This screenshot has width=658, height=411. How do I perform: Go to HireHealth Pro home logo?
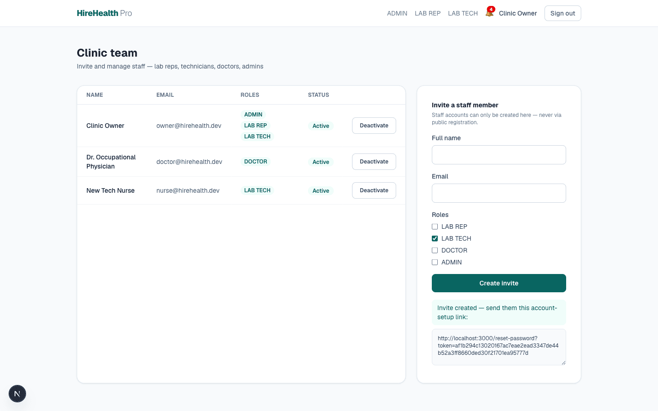(104, 13)
